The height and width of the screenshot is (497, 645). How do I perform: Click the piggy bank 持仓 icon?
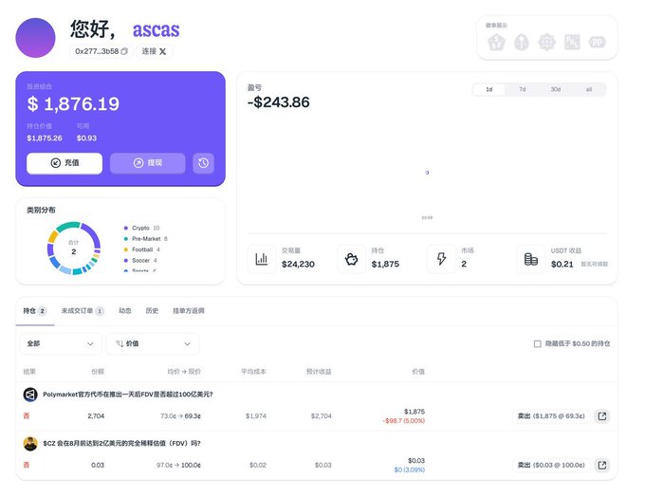pos(351,259)
